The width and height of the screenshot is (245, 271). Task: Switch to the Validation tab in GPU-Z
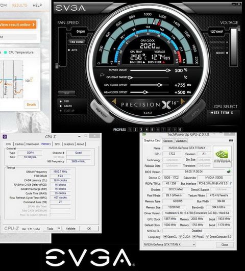coord(181,141)
